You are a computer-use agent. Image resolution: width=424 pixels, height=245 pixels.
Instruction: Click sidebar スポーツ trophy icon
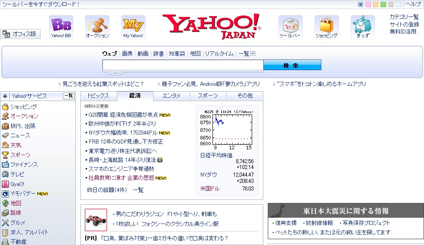[x=5, y=155]
